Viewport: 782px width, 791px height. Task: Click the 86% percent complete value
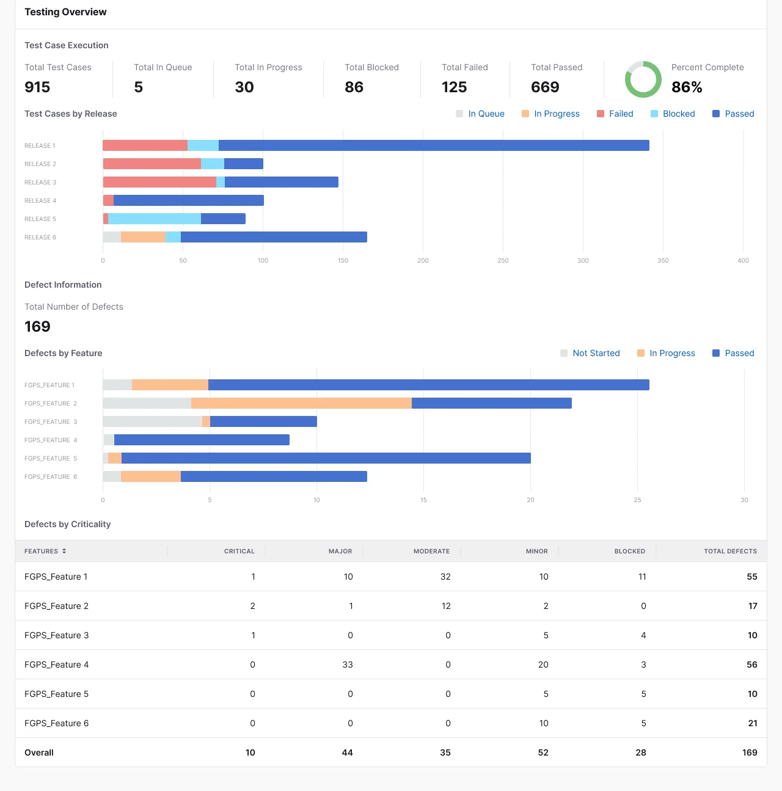point(687,87)
